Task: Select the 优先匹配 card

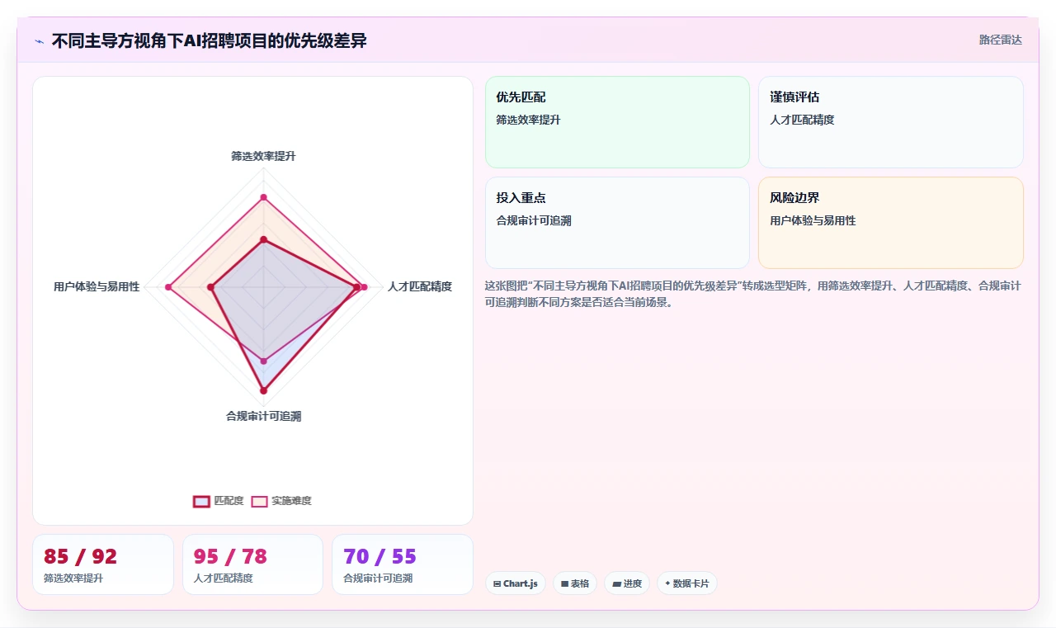Action: coord(617,122)
